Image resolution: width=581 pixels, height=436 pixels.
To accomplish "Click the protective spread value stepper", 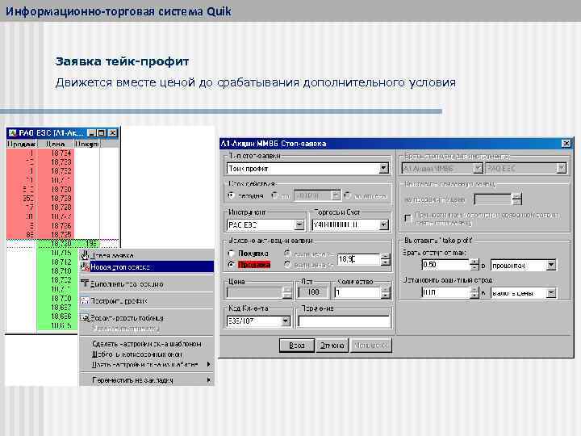I will pos(474,292).
